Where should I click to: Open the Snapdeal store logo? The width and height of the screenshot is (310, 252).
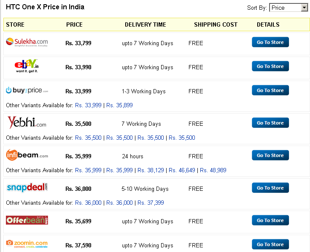point(27,187)
